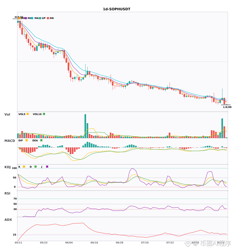Click the 06/04 date label

(x=69, y=243)
